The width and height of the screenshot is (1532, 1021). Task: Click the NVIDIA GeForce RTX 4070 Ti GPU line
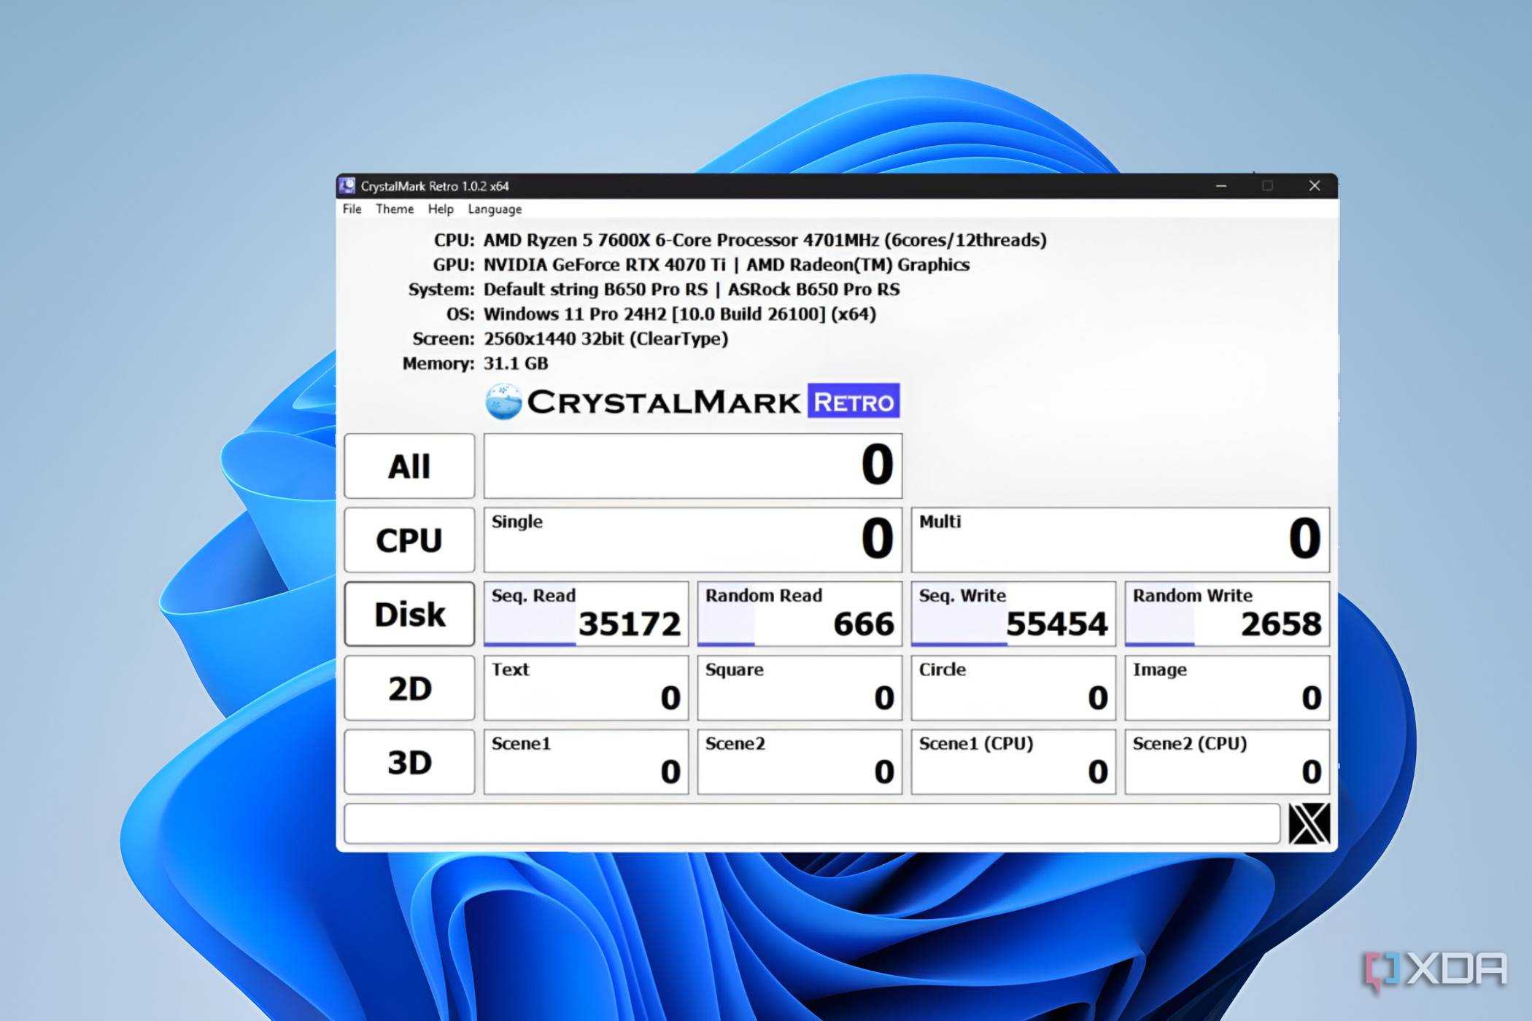(x=727, y=265)
